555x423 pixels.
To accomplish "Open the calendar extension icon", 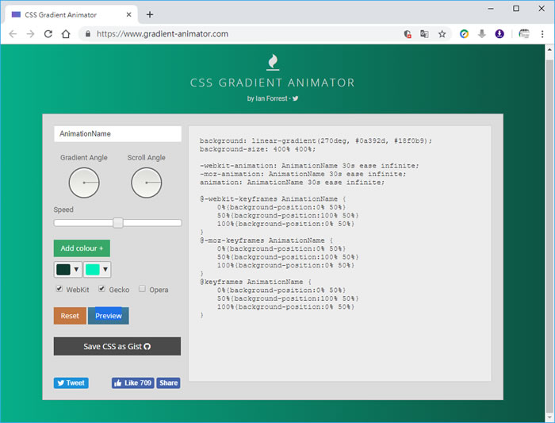I will click(x=524, y=34).
